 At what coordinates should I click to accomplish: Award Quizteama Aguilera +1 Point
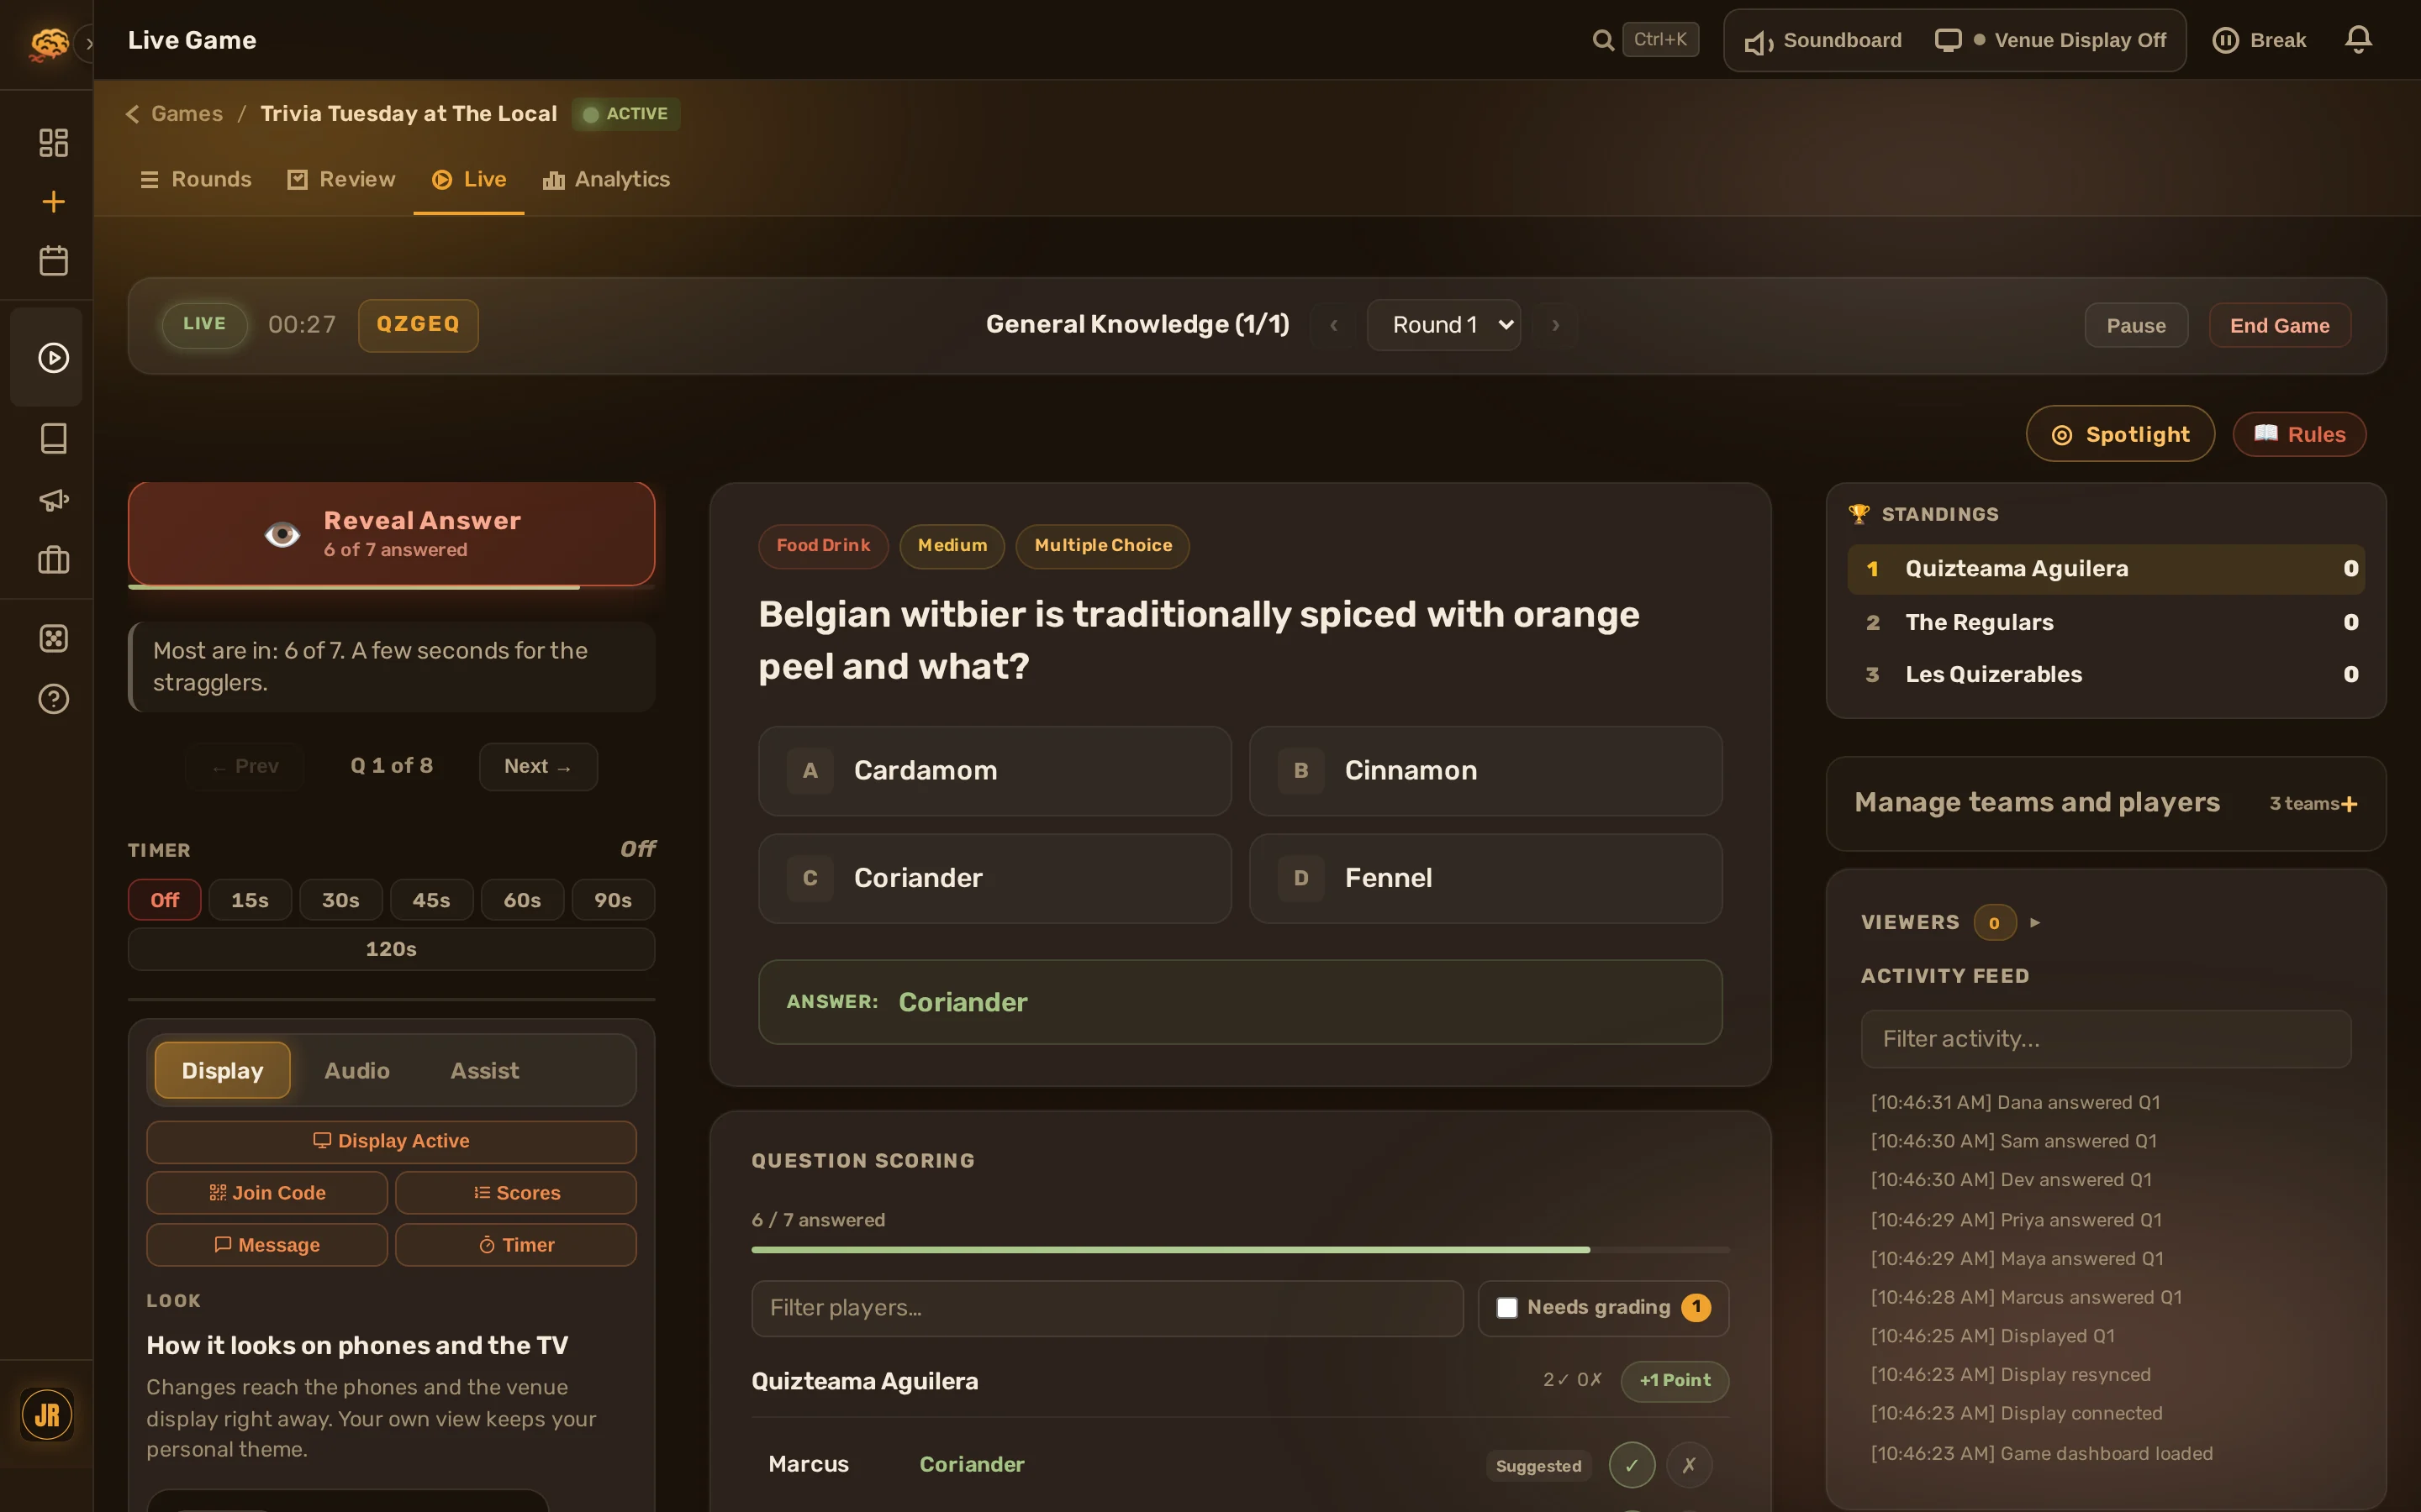1674,1381
